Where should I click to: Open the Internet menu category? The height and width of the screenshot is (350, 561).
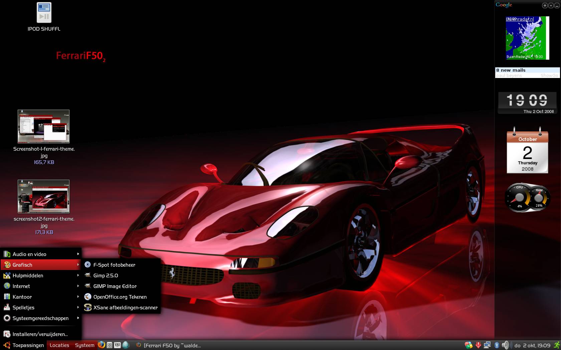[41, 286]
